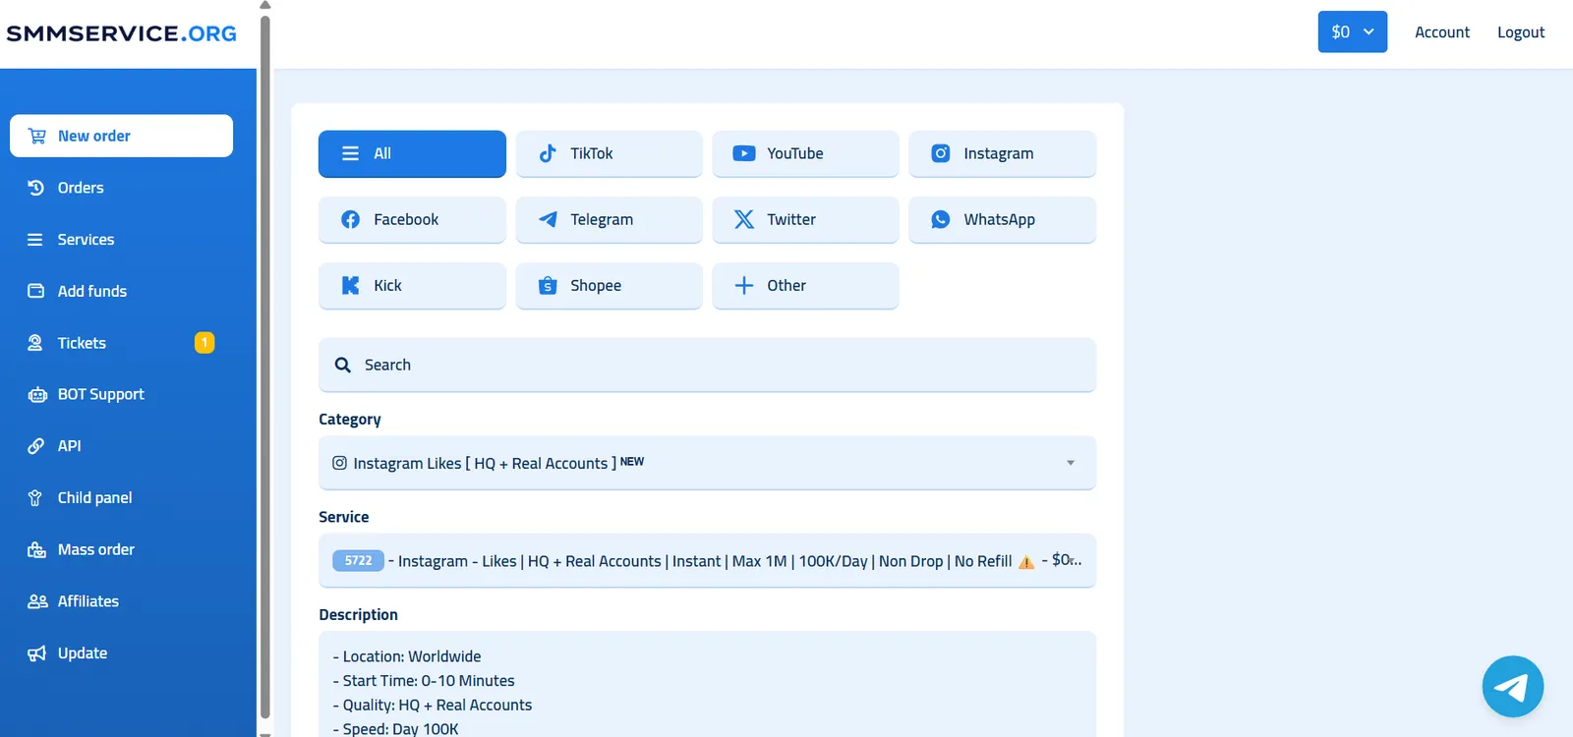Click the Facebook logo icon

click(350, 219)
